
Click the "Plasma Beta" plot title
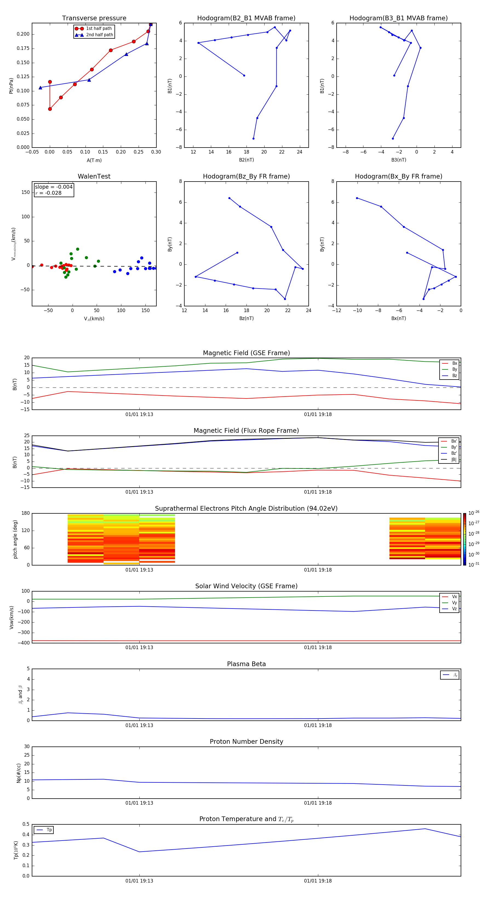(246, 664)
